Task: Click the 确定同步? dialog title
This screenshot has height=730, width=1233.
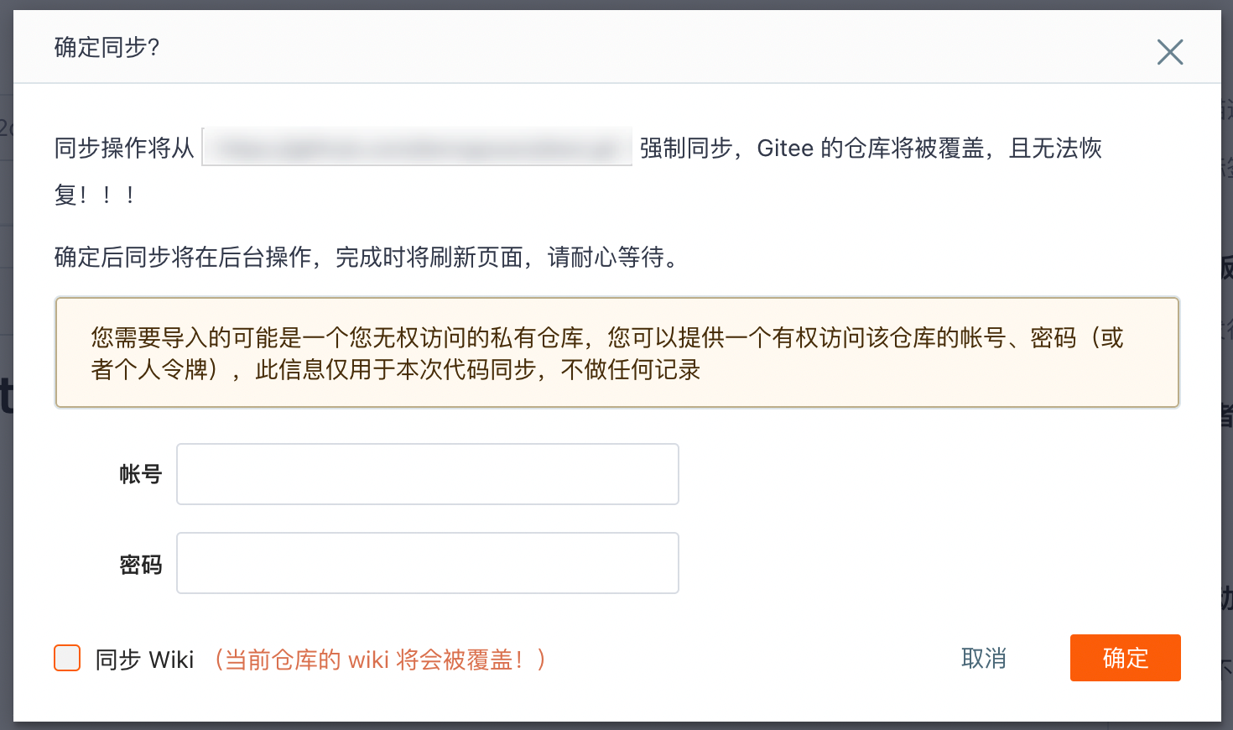Action: point(107,48)
